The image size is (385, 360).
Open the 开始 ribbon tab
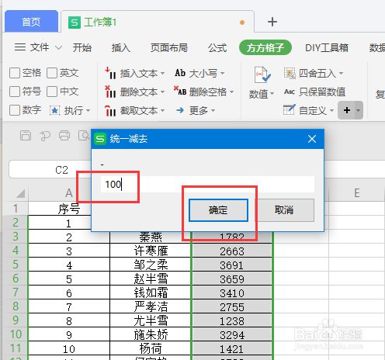point(82,47)
